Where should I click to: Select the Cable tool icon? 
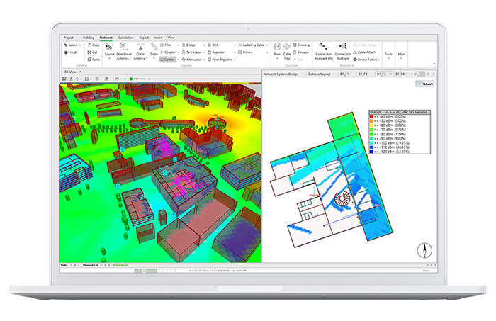(152, 47)
